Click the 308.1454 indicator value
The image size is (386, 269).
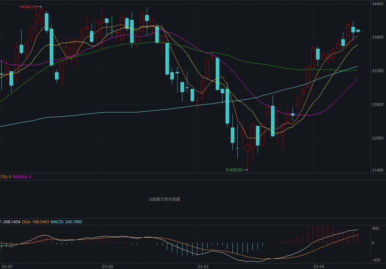tap(11, 222)
